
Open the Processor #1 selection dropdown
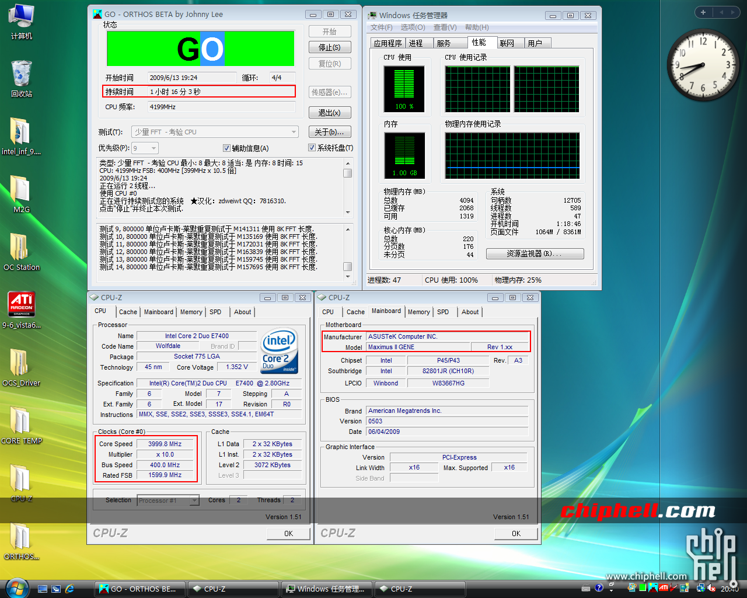pyautogui.click(x=168, y=500)
